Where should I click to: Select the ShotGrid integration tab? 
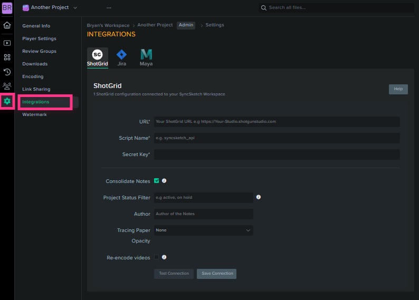point(98,57)
